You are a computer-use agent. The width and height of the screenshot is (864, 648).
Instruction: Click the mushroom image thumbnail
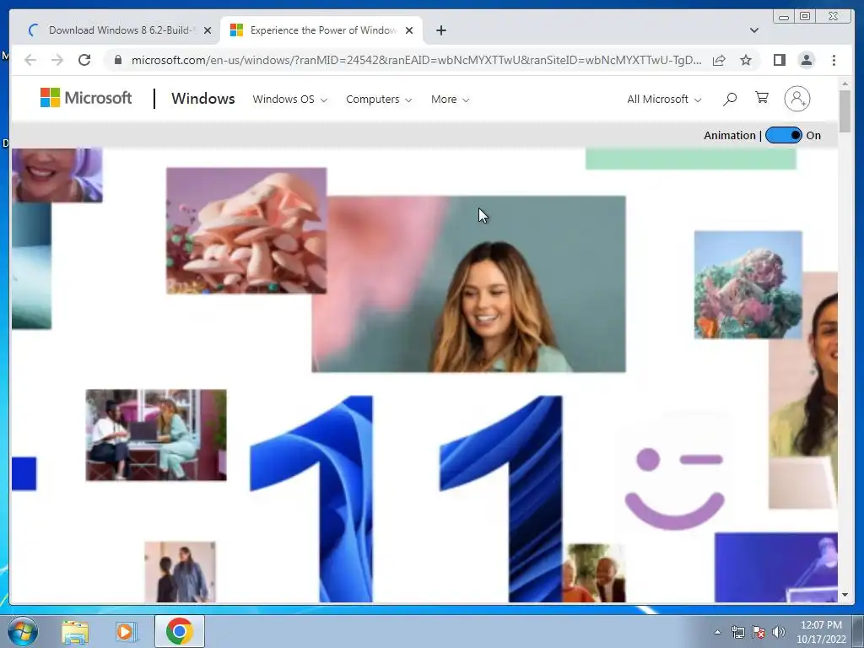(x=246, y=230)
